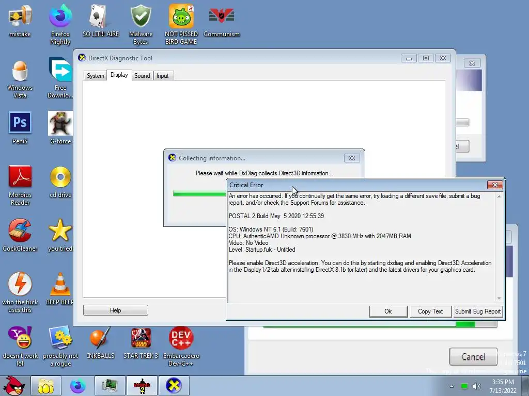The image size is (529, 396).
Task: Select 'who the fuck uses this' lightning icon
Action: [20, 292]
